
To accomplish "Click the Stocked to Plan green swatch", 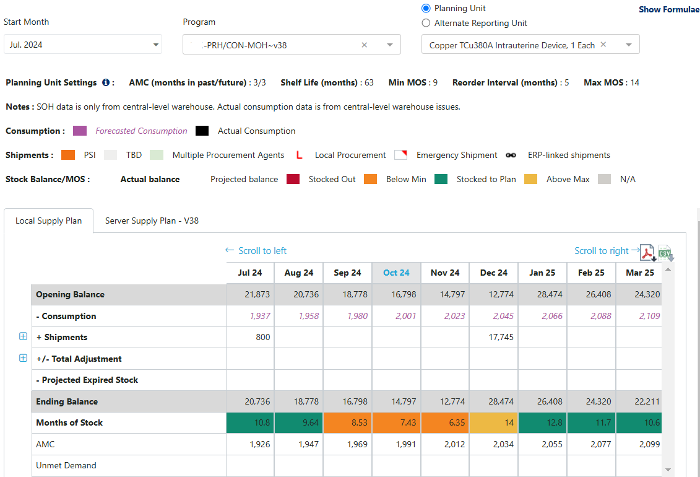I will [441, 179].
